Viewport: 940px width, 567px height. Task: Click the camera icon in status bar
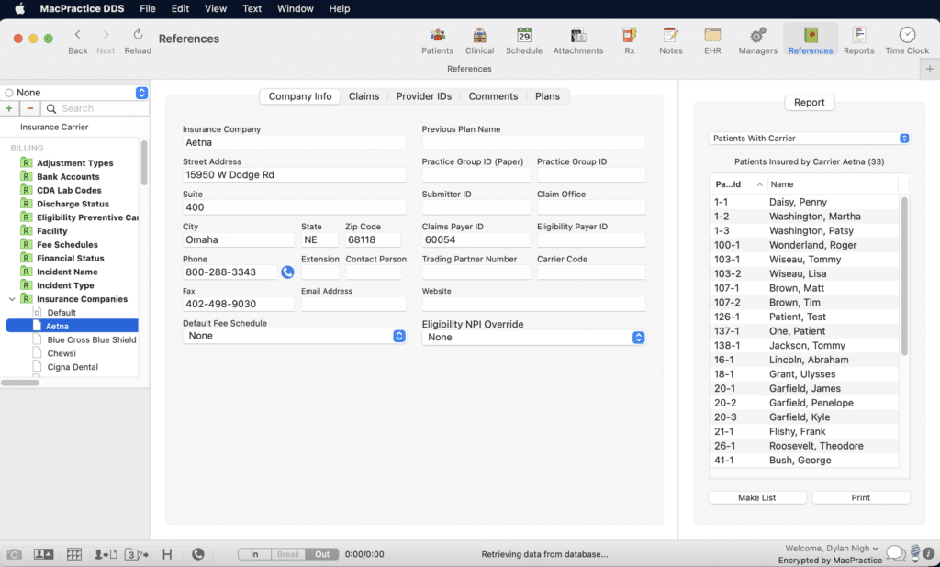[15, 554]
